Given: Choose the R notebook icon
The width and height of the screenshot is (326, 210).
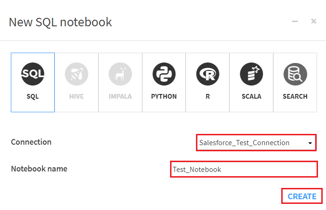Looking at the screenshot, I should pos(208,75).
